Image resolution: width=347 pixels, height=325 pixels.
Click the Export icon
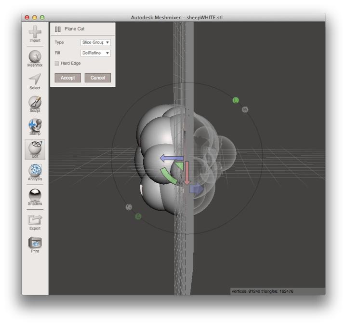point(35,220)
